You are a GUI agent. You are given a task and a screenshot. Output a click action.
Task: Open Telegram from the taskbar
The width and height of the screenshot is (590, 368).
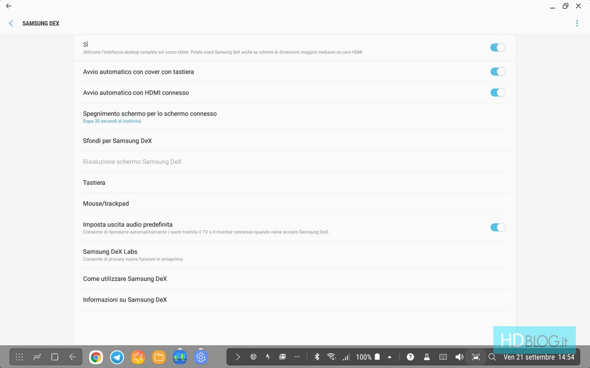tap(117, 357)
